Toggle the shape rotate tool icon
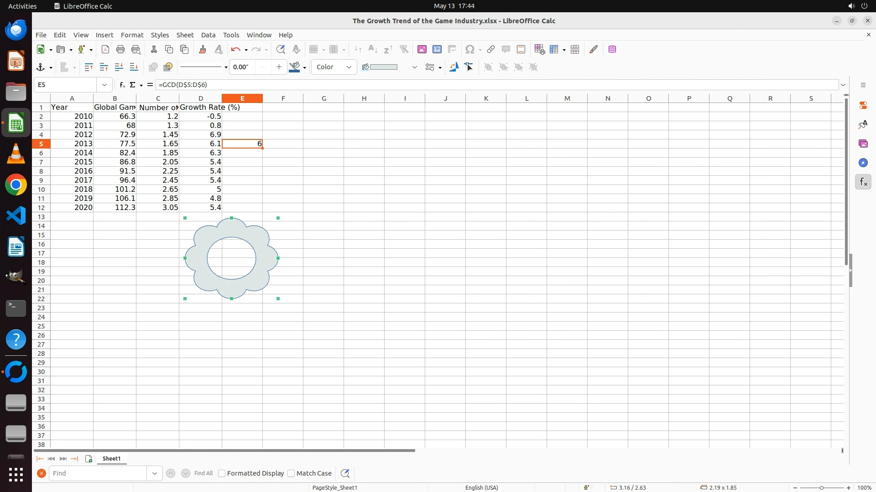 pos(454,67)
